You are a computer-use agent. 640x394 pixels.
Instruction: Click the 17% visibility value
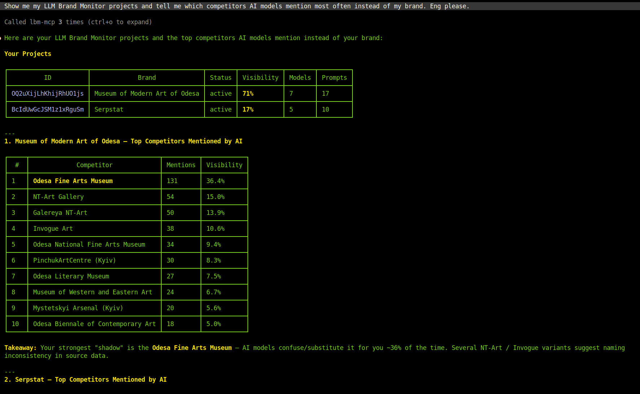click(x=248, y=109)
